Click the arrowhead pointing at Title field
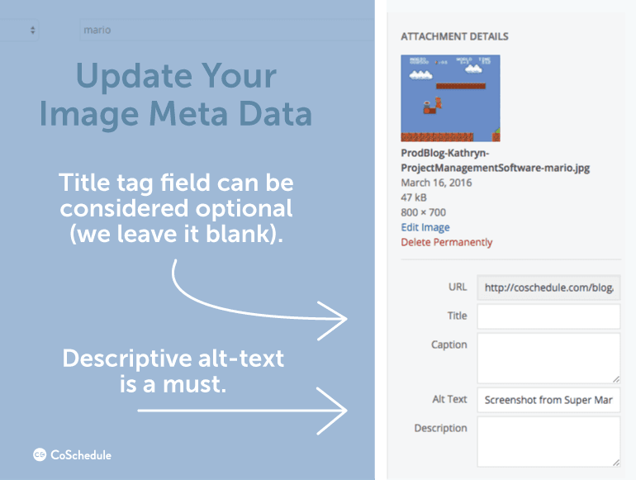Viewport: 636px width, 480px height. tap(340, 319)
